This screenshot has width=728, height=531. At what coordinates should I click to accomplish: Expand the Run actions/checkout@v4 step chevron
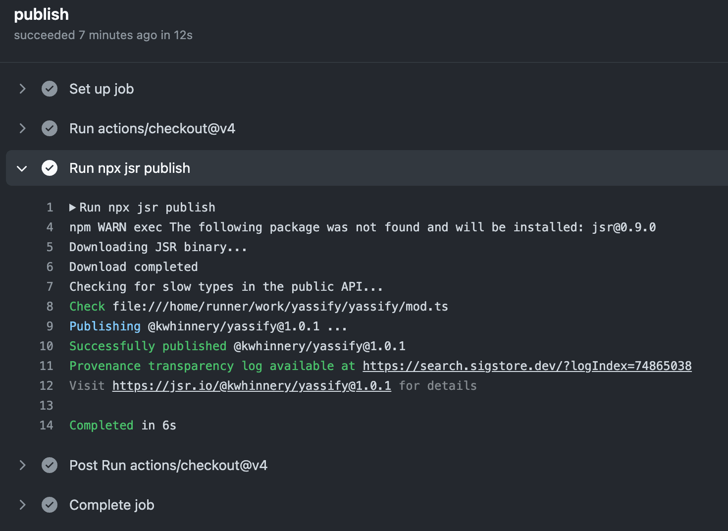tap(22, 128)
